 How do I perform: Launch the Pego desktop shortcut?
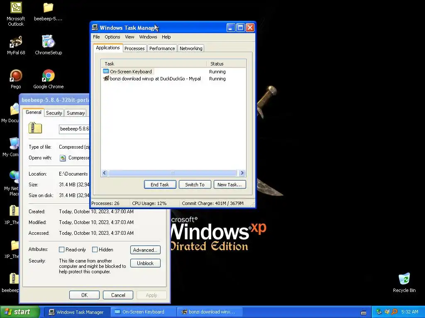click(16, 76)
